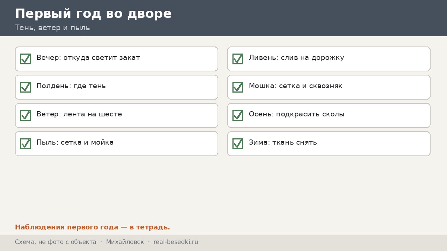Click the text «Вечер: откуда светит закат»

tap(88, 58)
